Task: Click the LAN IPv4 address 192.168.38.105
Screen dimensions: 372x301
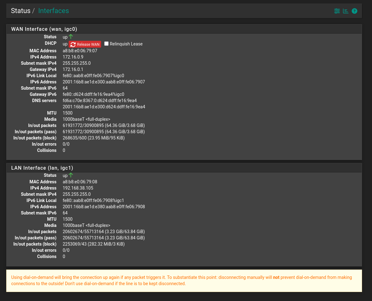Action: [78, 188]
